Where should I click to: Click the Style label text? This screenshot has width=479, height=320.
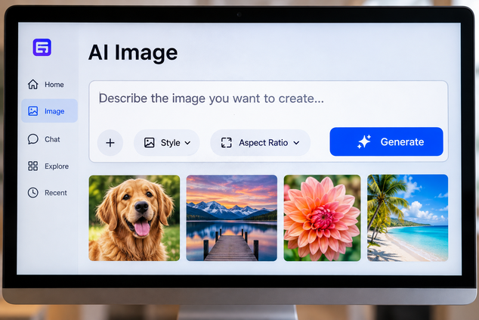[171, 142]
